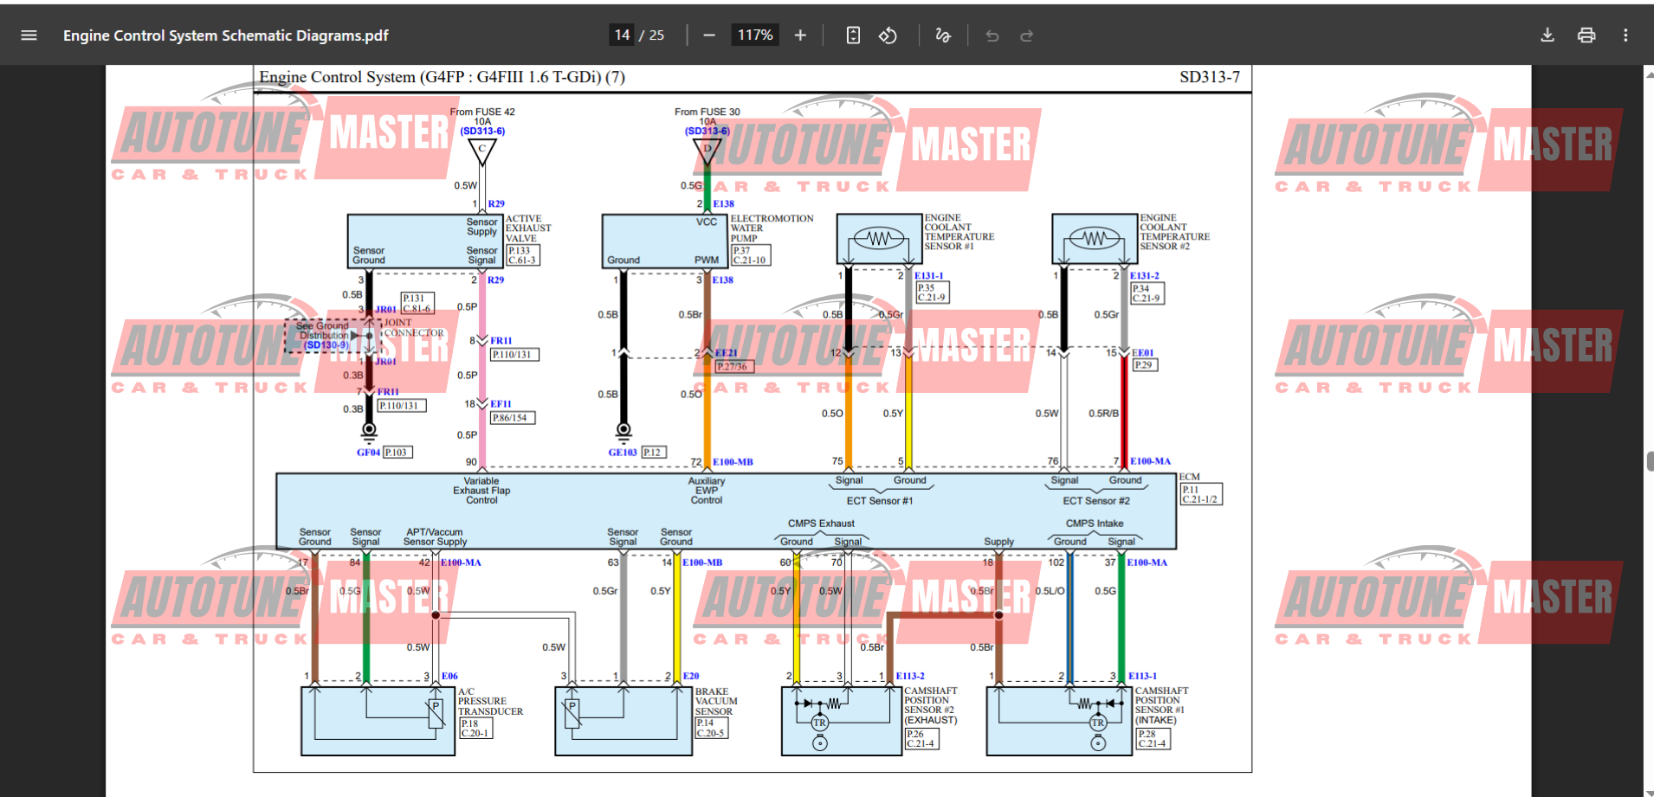
Task: Click the ECM block in the schematic
Action: click(726, 511)
